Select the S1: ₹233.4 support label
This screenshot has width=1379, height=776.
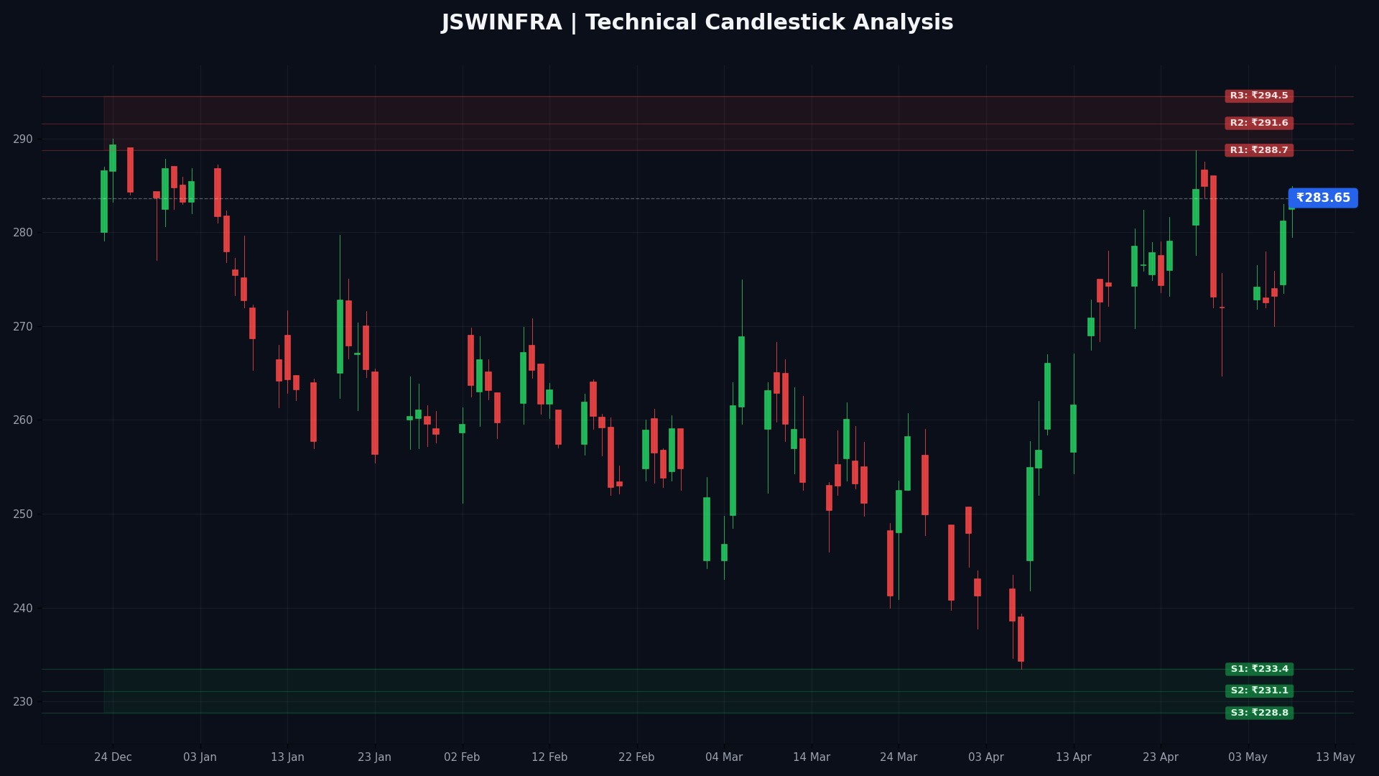1259,669
